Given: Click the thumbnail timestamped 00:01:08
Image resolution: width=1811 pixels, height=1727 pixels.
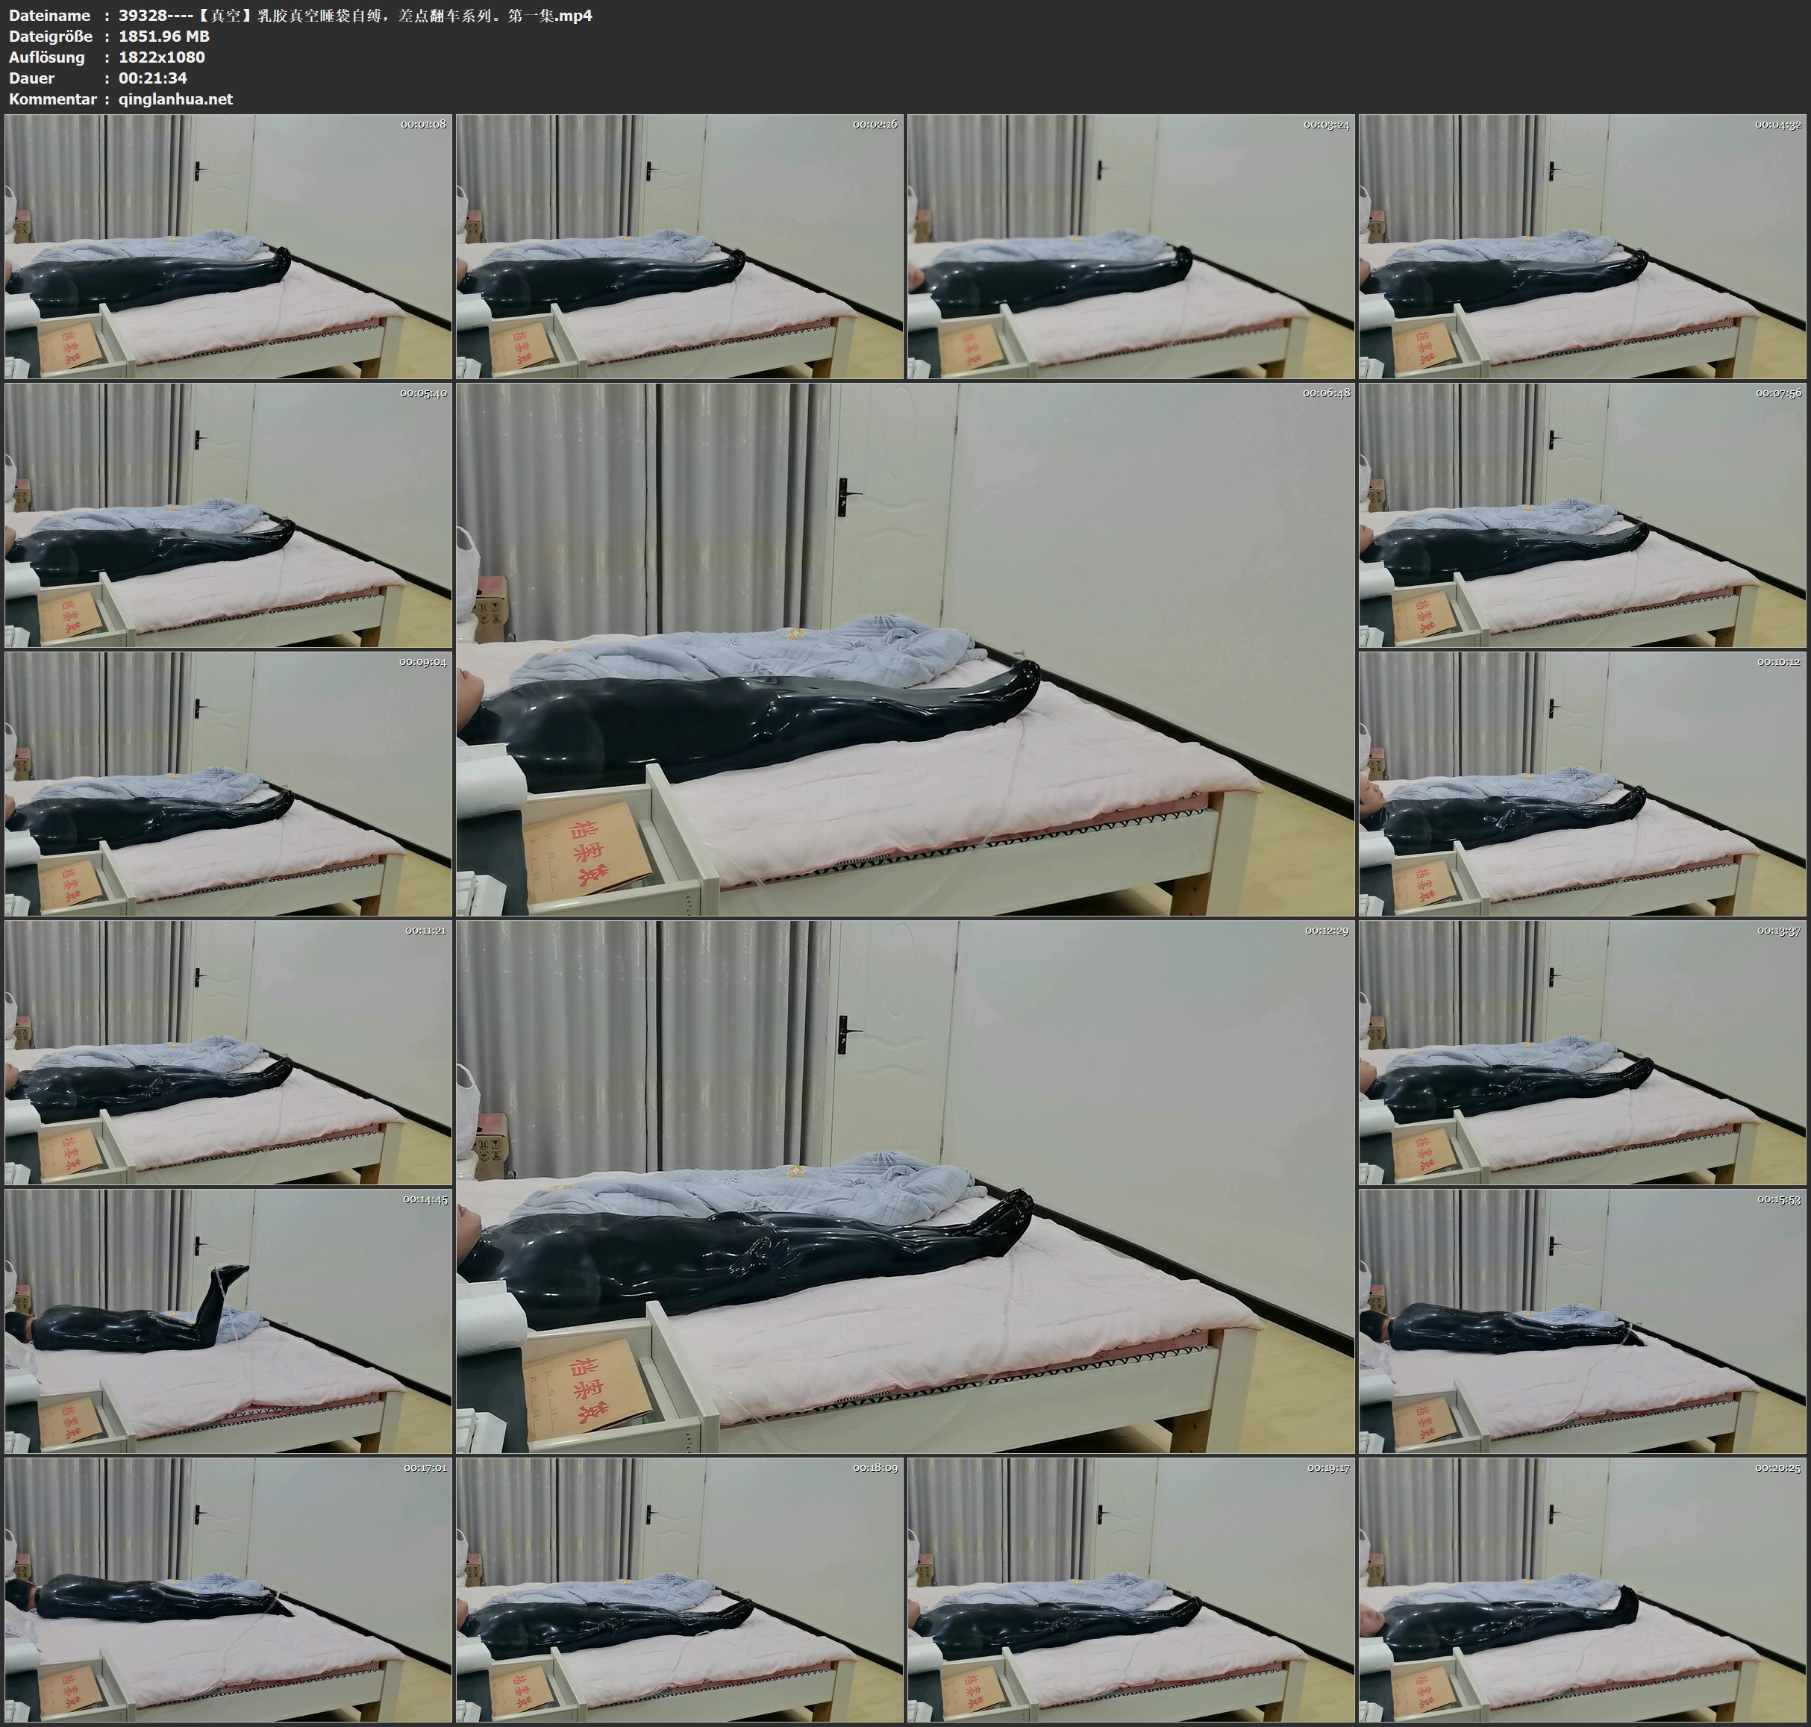Looking at the screenshot, I should pos(228,246).
